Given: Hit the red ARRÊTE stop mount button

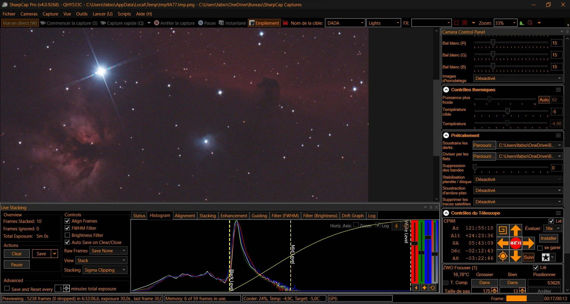Looking at the screenshot, I should [x=516, y=243].
